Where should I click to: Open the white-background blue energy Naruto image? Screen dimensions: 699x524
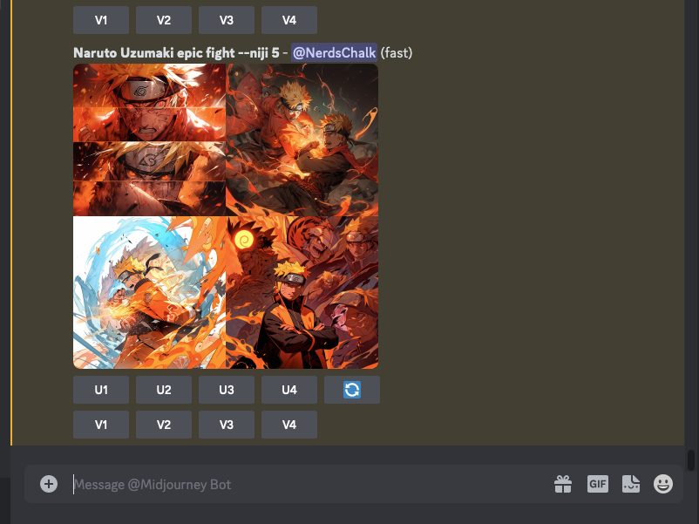click(149, 293)
